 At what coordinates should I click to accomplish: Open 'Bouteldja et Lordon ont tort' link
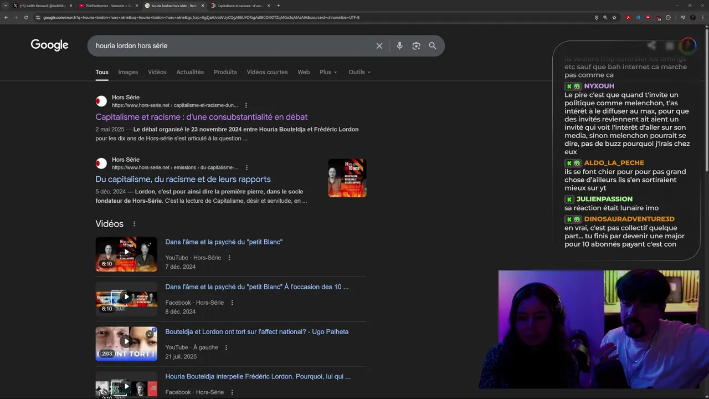[257, 332]
